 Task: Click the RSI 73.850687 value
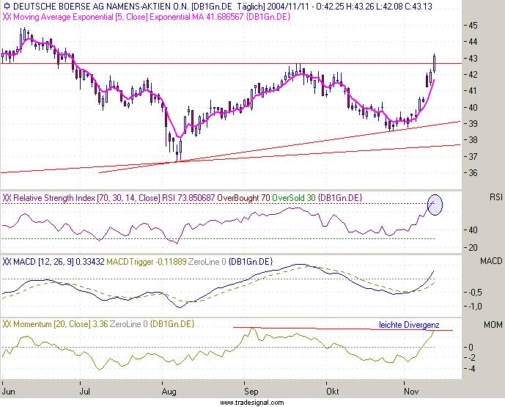pos(188,197)
